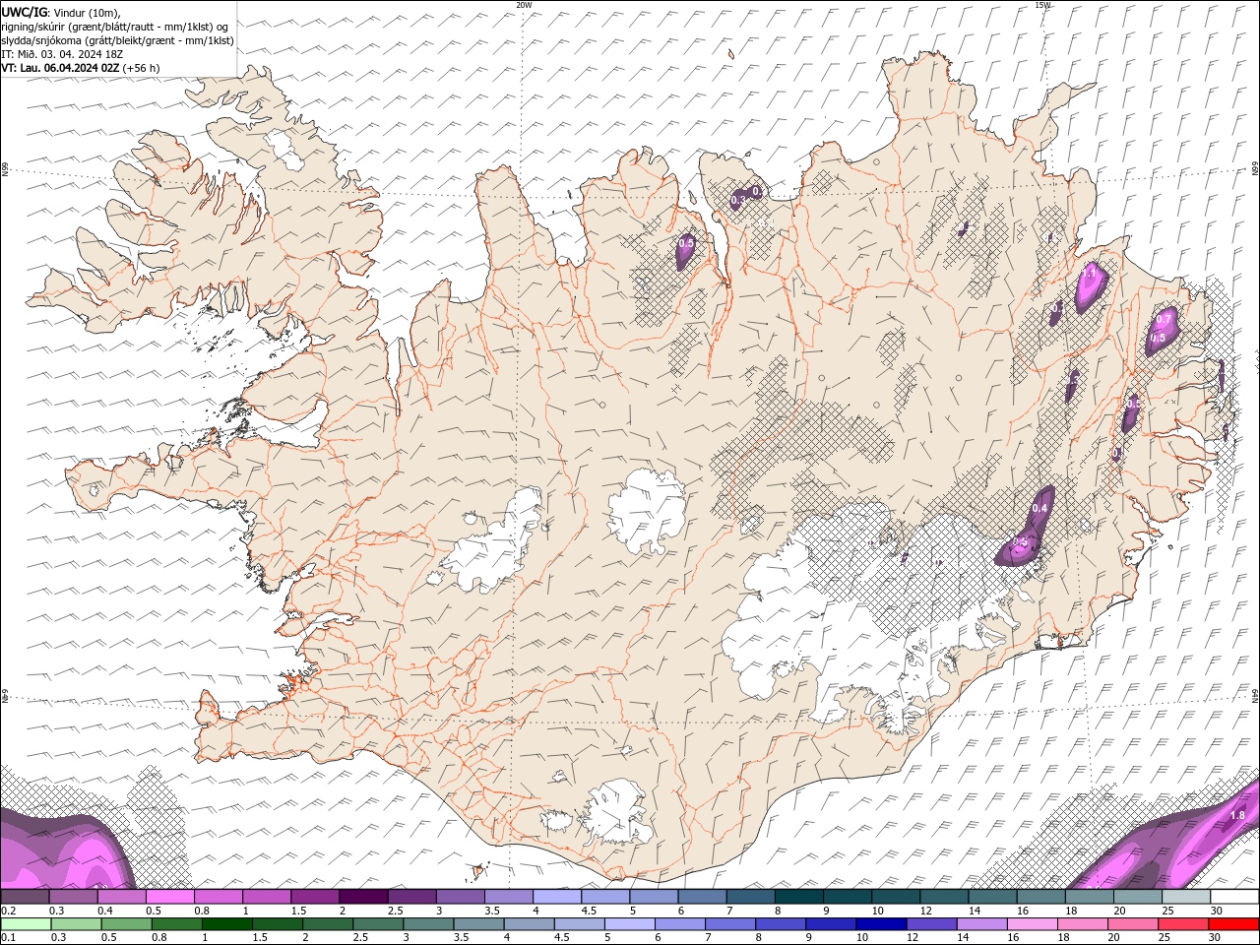1260x945 pixels.
Task: Click the pale green lower legend swatch at 0.1
Action: (26, 924)
